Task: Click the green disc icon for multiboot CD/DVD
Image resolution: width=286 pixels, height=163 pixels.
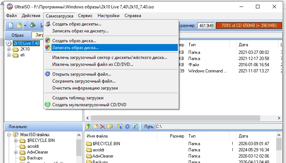Action: click(x=47, y=105)
